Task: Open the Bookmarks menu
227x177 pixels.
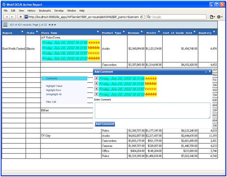Action: click(45, 11)
